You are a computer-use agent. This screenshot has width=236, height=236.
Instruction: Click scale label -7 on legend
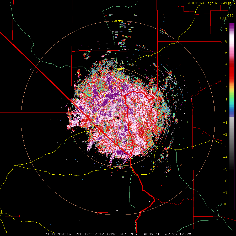pyautogui.click(x=225, y=192)
